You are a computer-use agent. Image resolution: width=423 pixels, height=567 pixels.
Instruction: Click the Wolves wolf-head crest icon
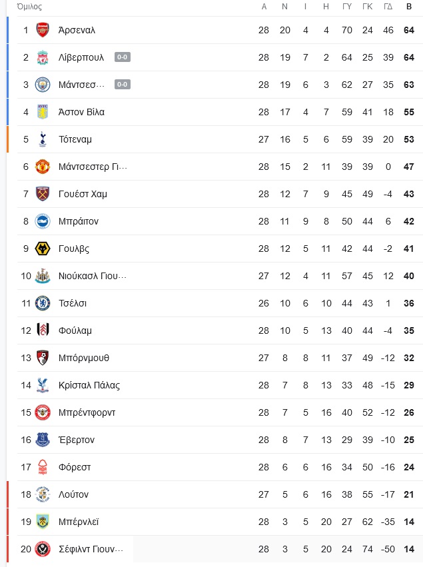tap(43, 249)
